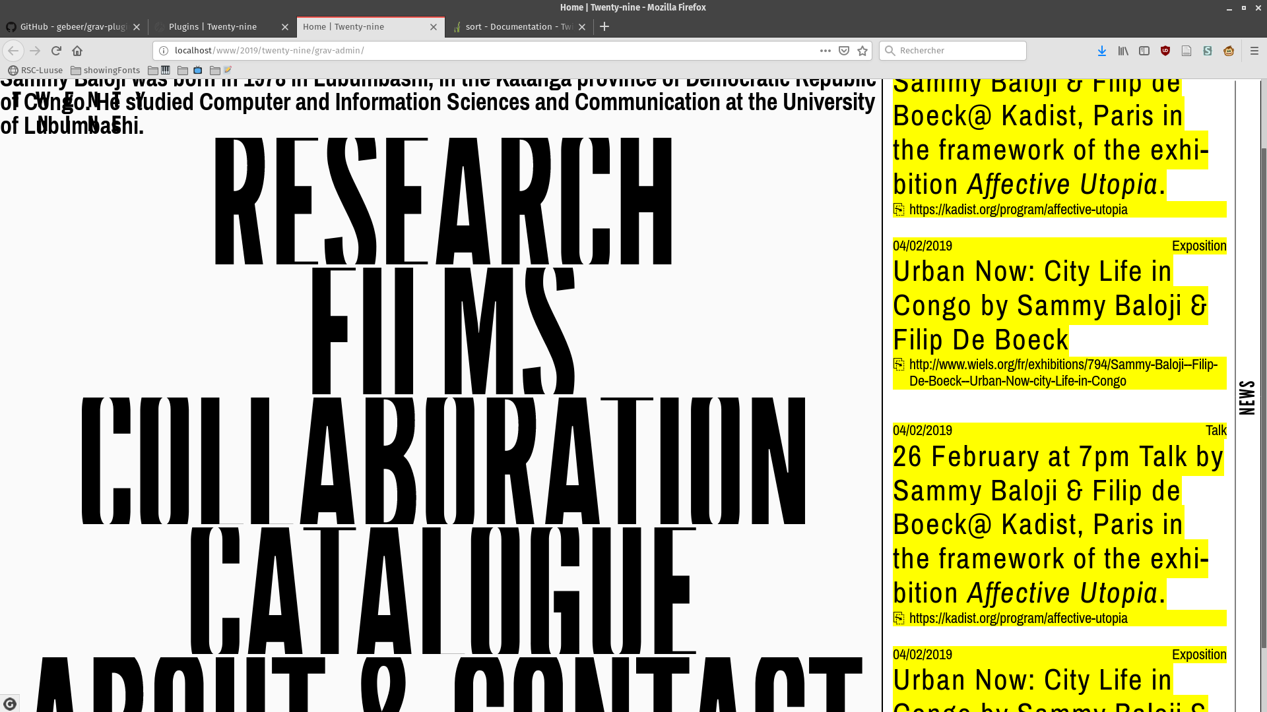Toggle the Firefox sidebar view
The height and width of the screenshot is (712, 1267).
coord(1144,51)
